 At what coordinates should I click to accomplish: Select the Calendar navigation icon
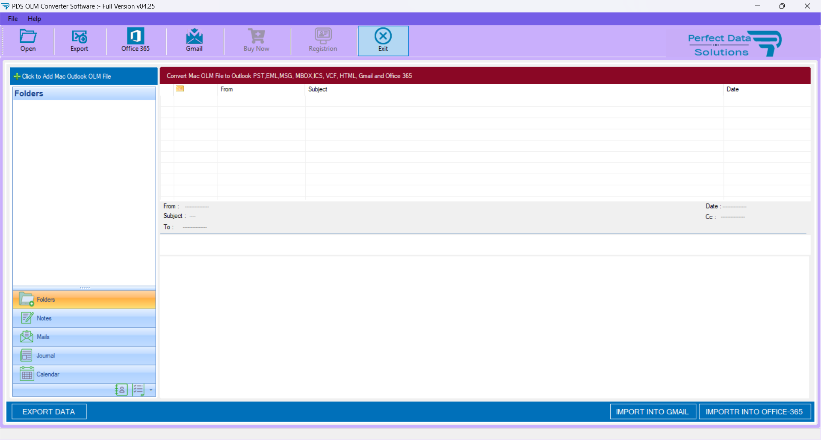tap(27, 374)
